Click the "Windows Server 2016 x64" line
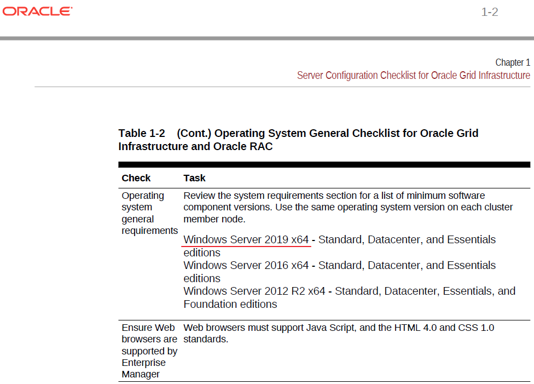Screen dimensions: 534x384 340,272
